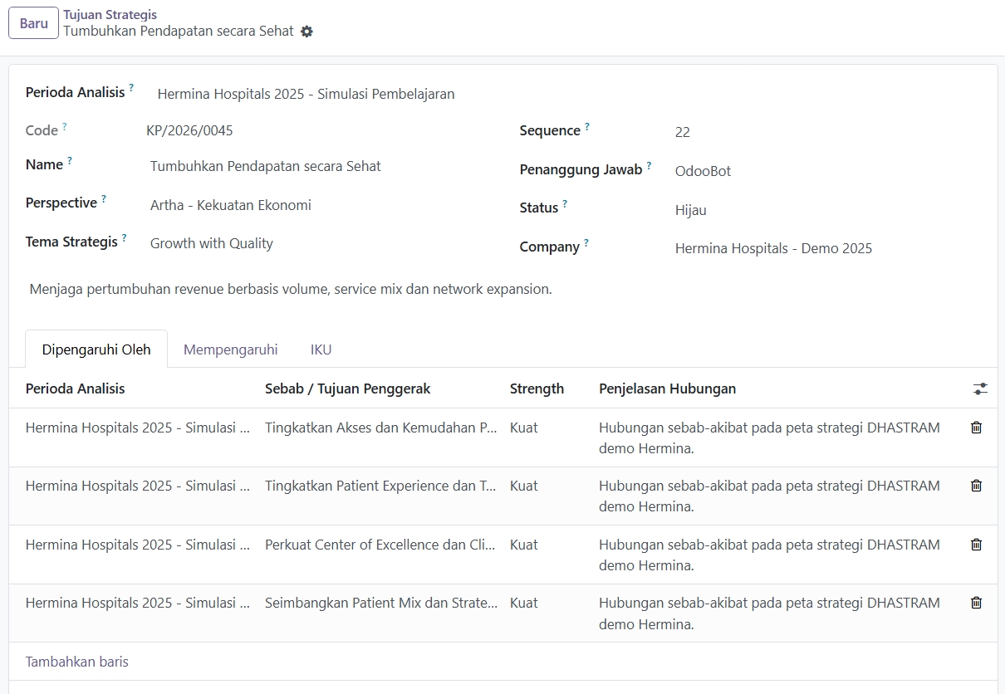
Task: Show help tooltip for Name field
Action: click(70, 160)
